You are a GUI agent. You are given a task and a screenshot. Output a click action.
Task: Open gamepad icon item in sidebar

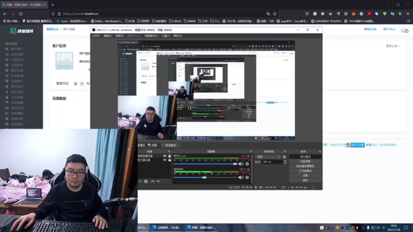pyautogui.click(x=7, y=108)
